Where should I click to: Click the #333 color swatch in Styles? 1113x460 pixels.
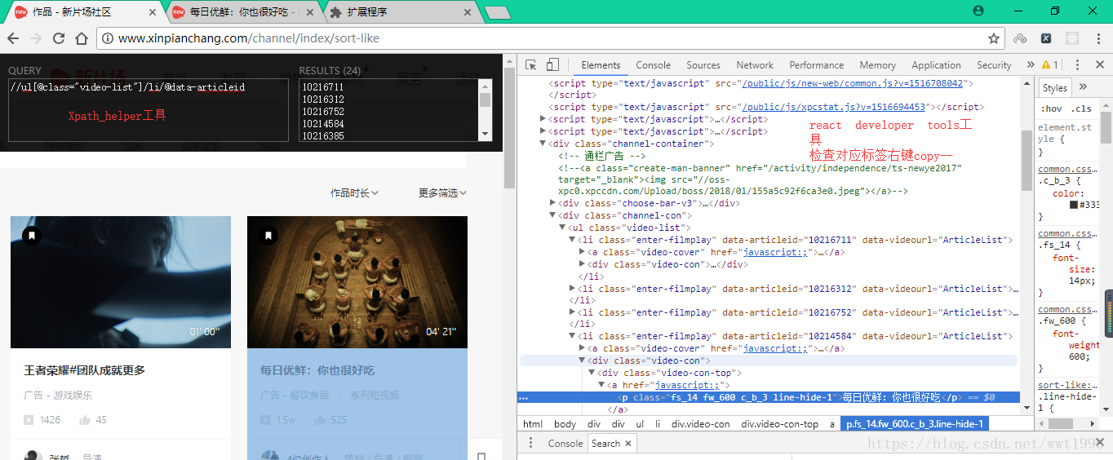pos(1075,206)
